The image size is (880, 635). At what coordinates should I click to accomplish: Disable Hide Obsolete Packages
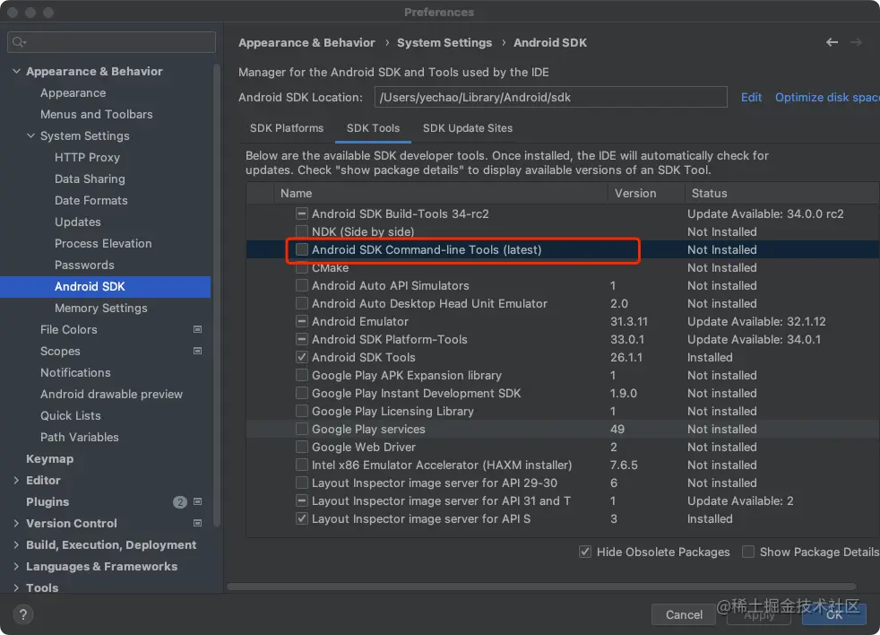[585, 552]
